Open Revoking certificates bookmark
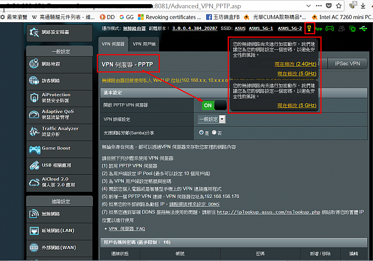This screenshot has height=261, width=373. 169,17
